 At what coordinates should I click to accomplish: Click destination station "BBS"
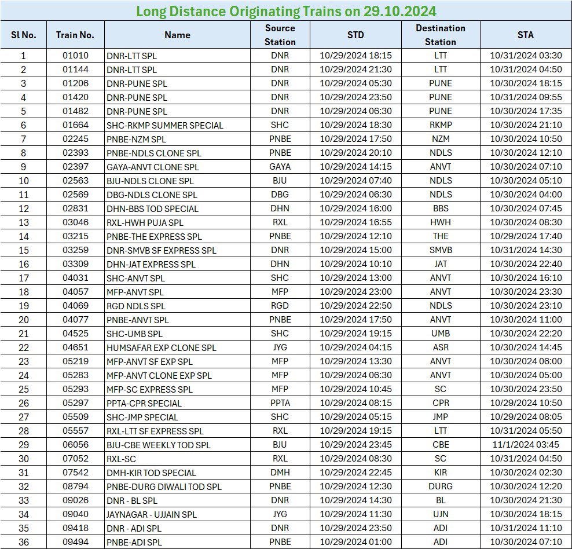click(x=441, y=208)
